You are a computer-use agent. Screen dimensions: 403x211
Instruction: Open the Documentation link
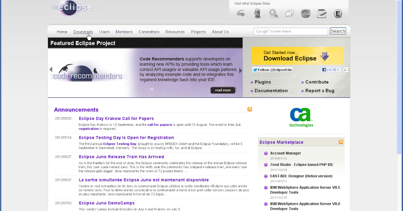tap(271, 91)
